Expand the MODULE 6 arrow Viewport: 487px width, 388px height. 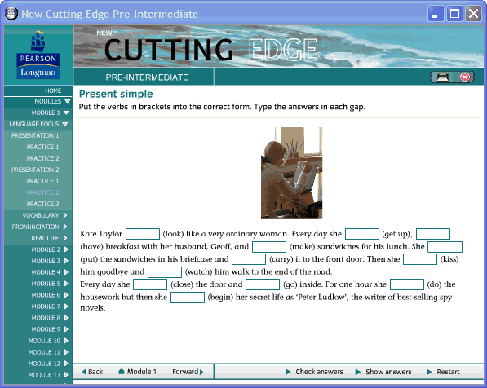(x=66, y=295)
